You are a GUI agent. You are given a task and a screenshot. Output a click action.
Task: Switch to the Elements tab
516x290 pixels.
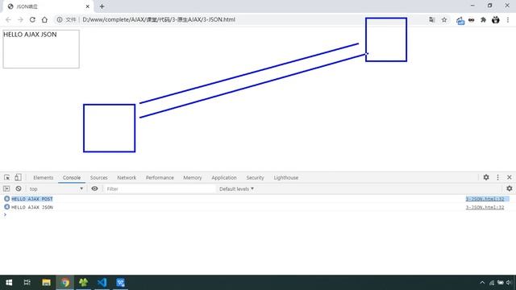43,177
